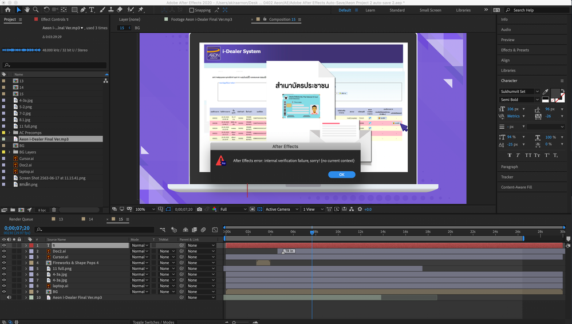This screenshot has width=572, height=324.
Task: Toggle Faux Bold T button in Character panel
Action: click(x=509, y=155)
